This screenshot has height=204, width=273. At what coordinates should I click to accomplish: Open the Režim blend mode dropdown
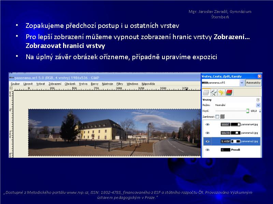(x=258, y=105)
